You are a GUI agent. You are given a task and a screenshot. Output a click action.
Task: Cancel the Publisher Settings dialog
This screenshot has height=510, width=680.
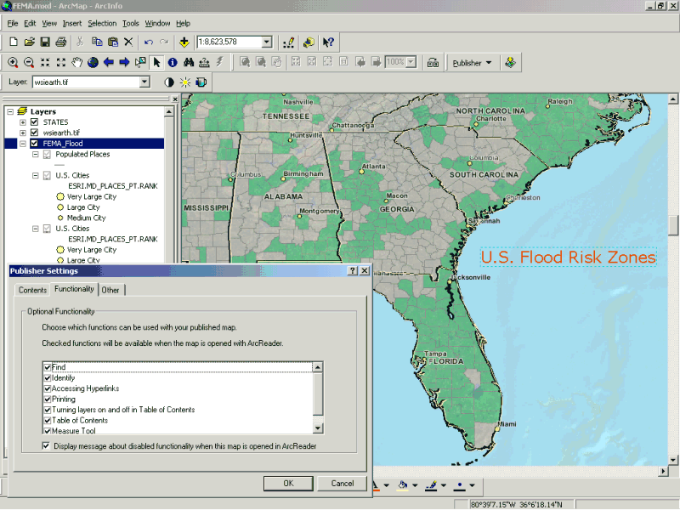click(343, 484)
